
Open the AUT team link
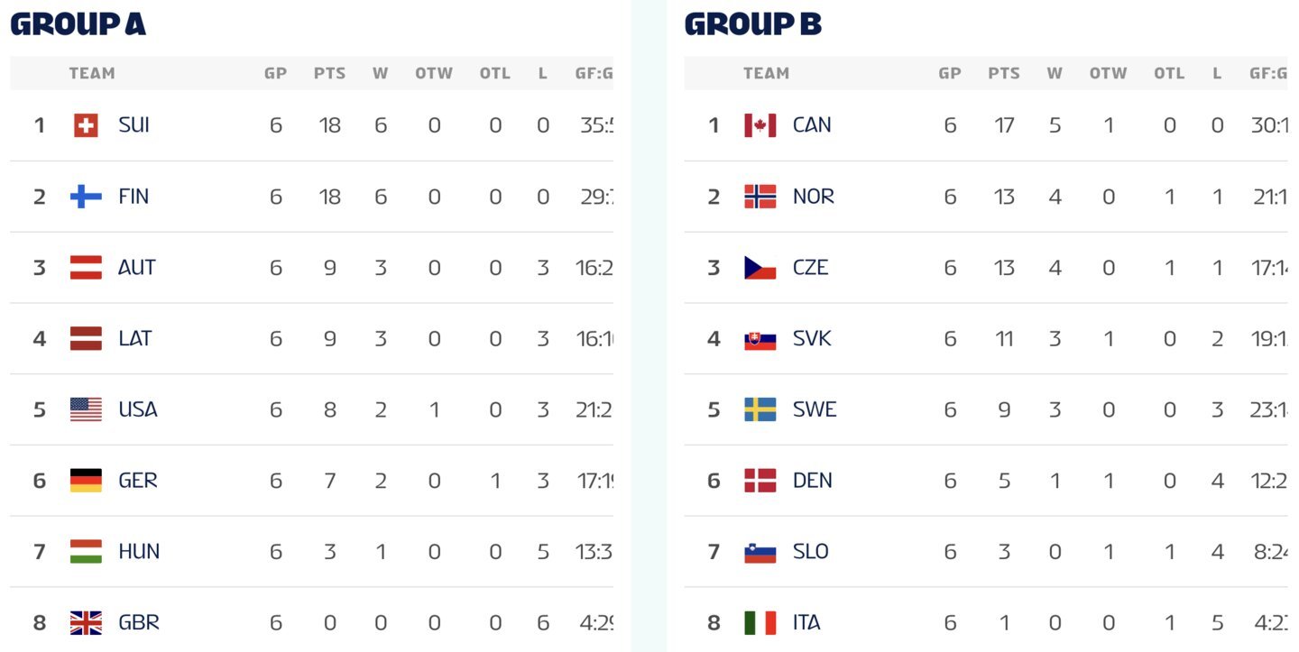137,268
